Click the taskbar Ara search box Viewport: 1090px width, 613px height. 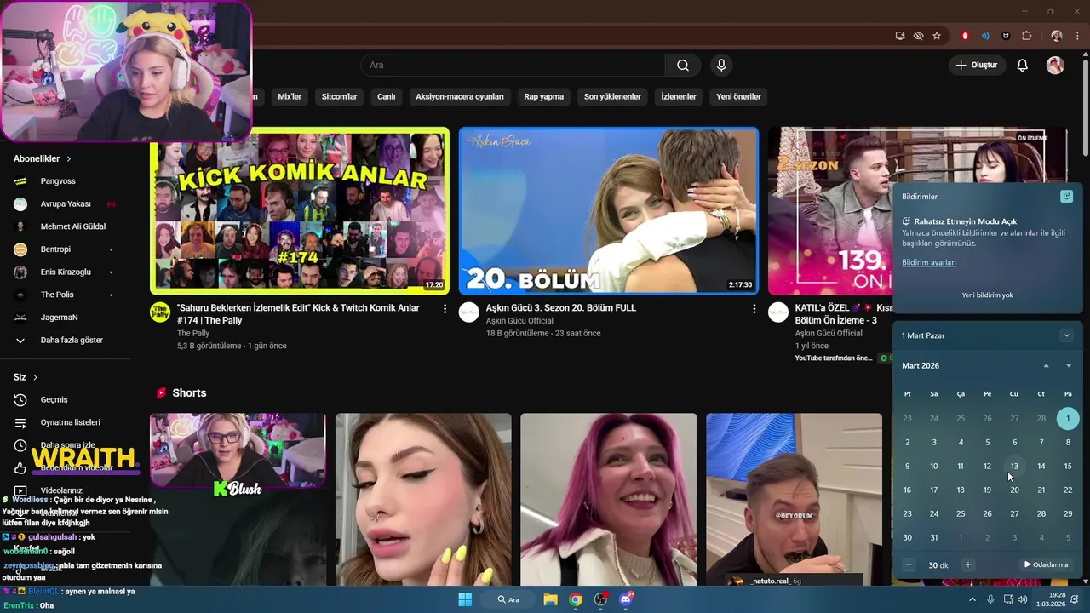[508, 599]
